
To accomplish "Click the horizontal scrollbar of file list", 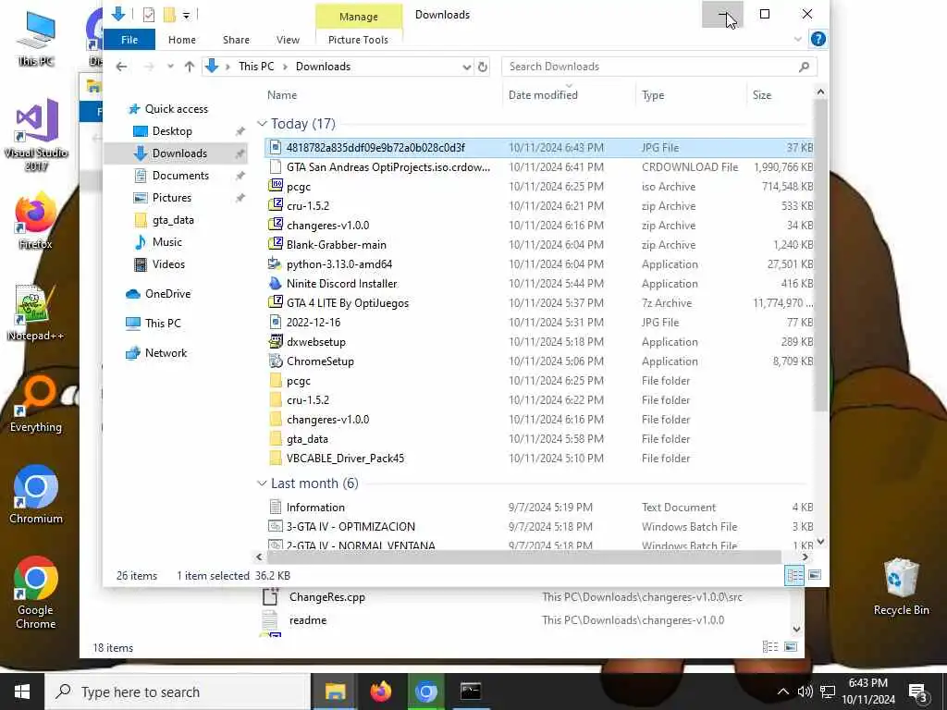I will point(523,557).
